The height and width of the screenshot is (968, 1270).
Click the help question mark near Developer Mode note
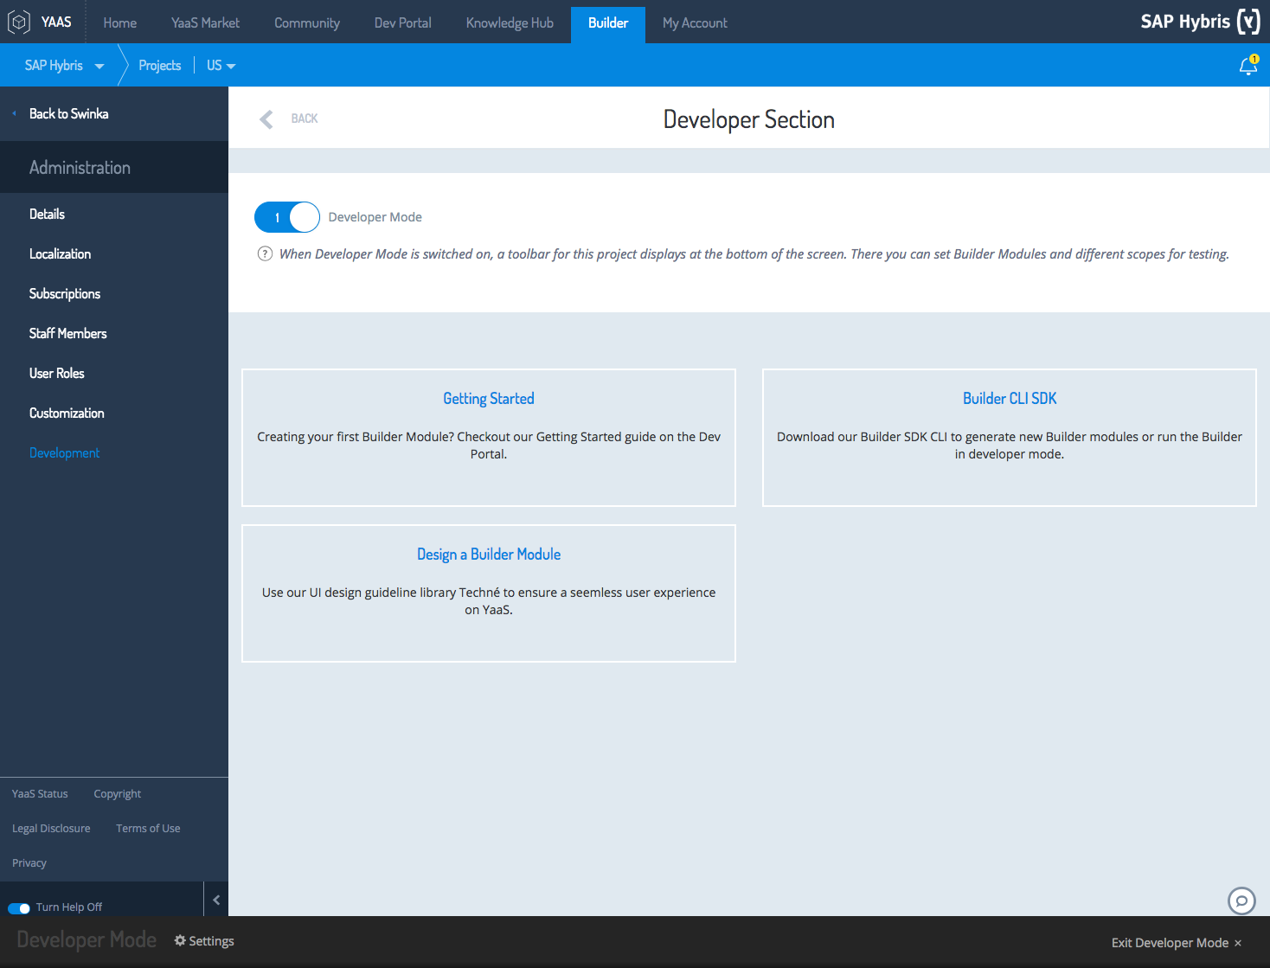coord(263,253)
